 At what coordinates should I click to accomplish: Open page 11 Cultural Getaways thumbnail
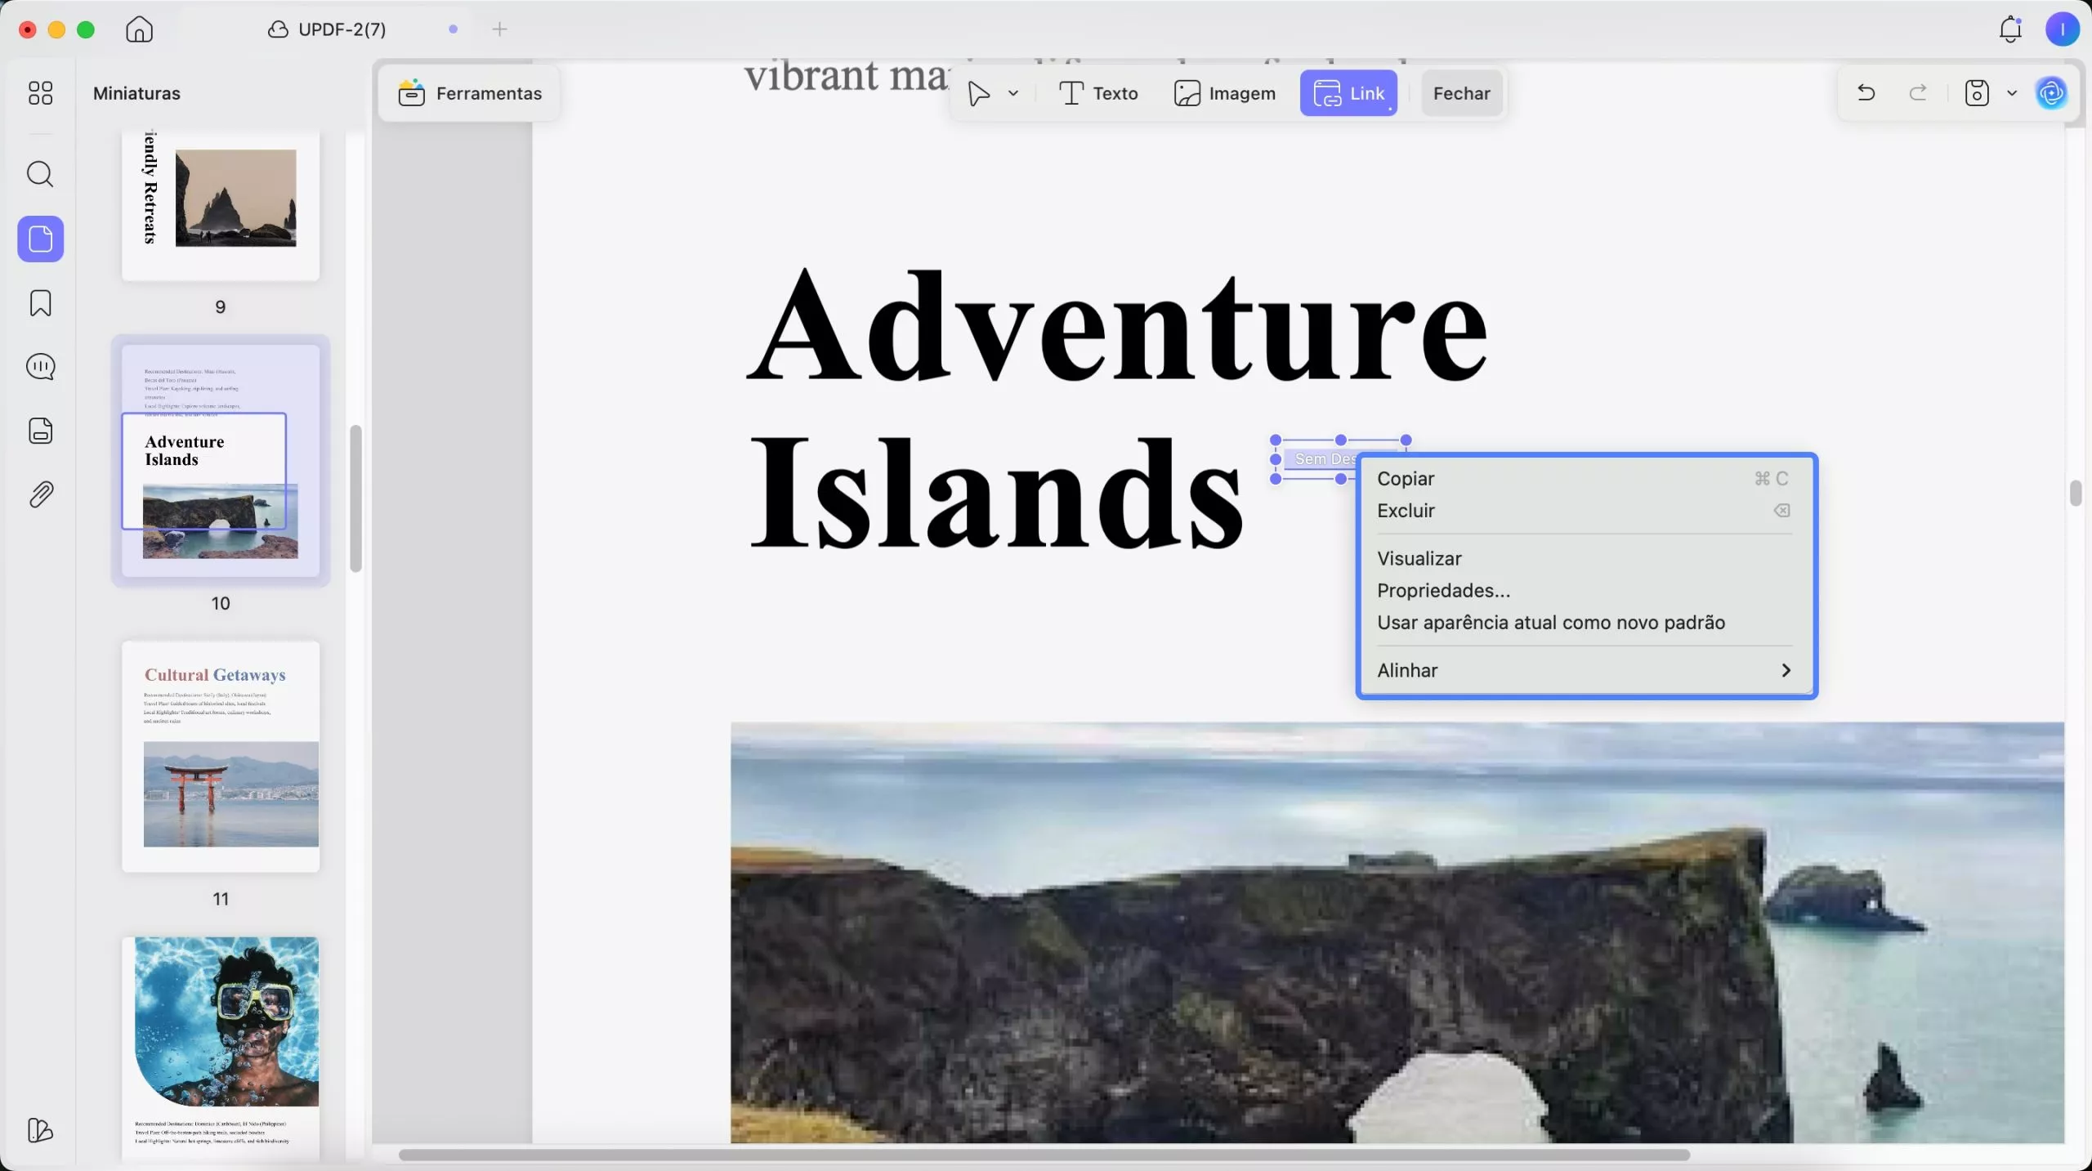pos(221,757)
